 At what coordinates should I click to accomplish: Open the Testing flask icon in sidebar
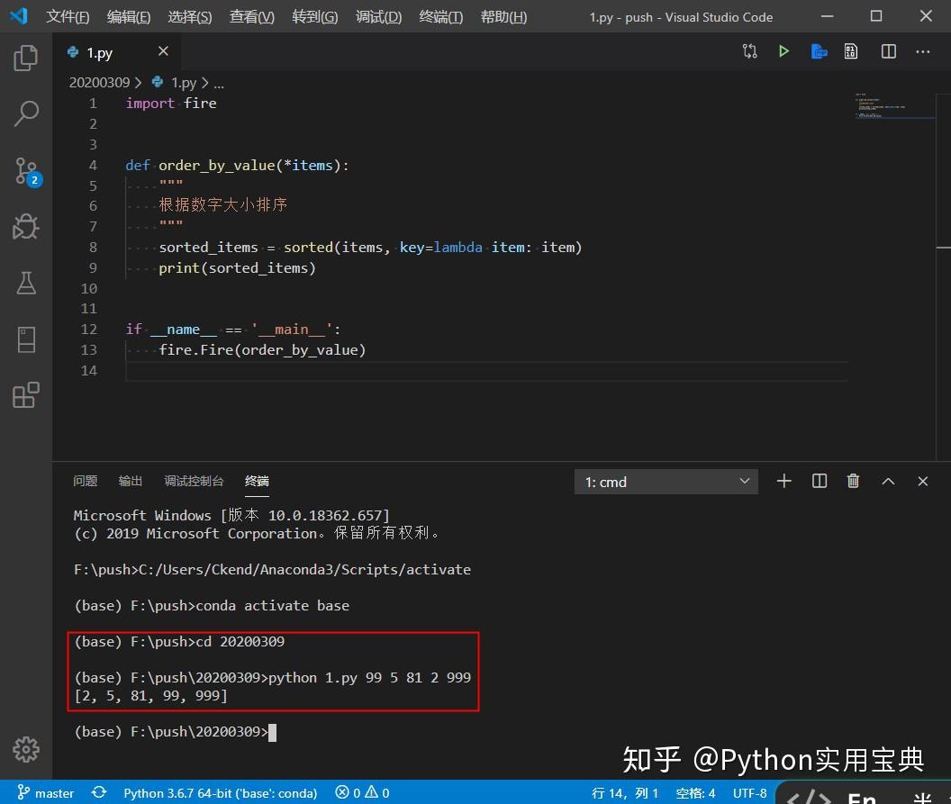25,283
